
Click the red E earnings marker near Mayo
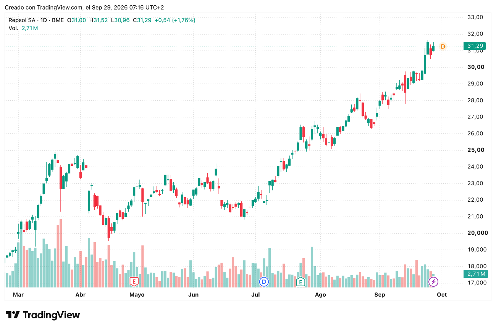point(134,282)
